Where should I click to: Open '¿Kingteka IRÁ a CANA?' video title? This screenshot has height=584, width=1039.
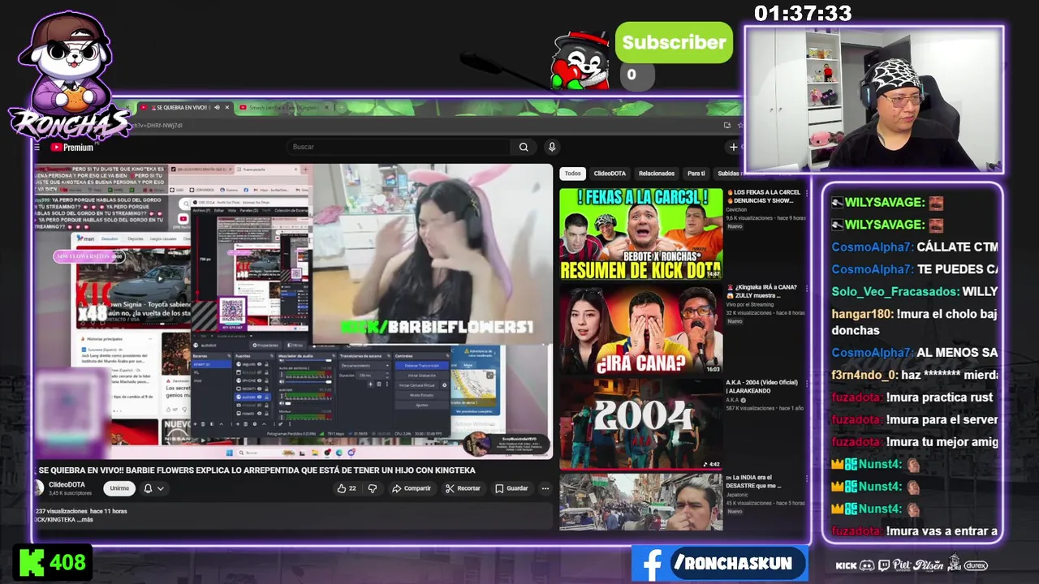(x=763, y=291)
